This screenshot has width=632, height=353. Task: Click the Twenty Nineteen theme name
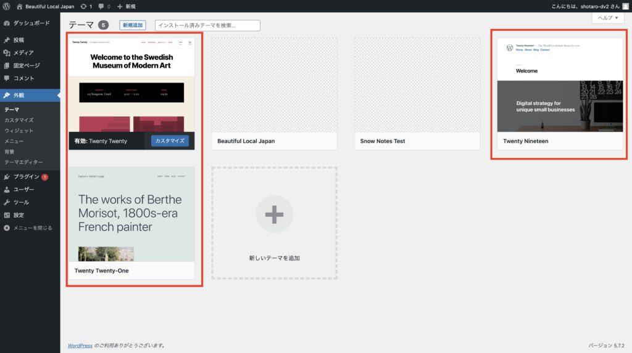coord(526,141)
